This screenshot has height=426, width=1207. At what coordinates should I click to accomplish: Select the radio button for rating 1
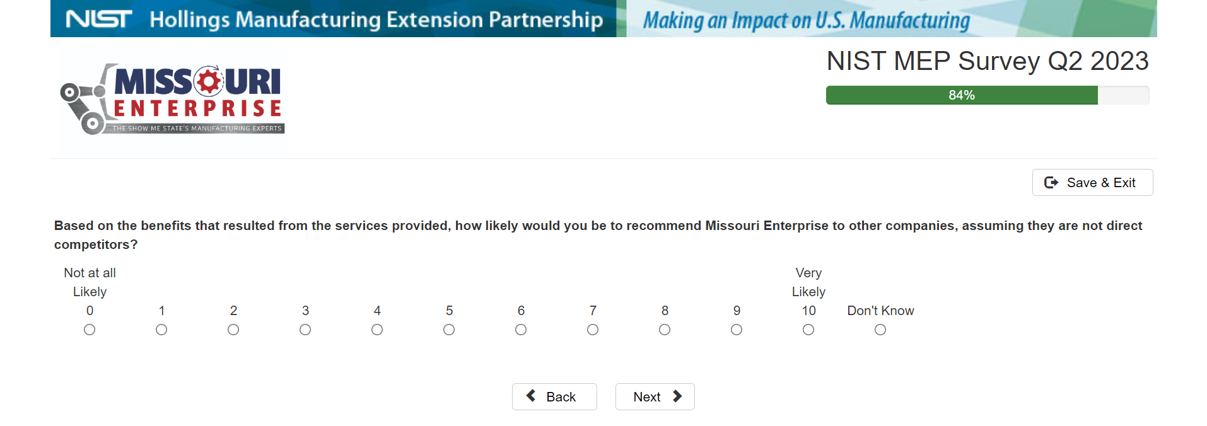[161, 330]
